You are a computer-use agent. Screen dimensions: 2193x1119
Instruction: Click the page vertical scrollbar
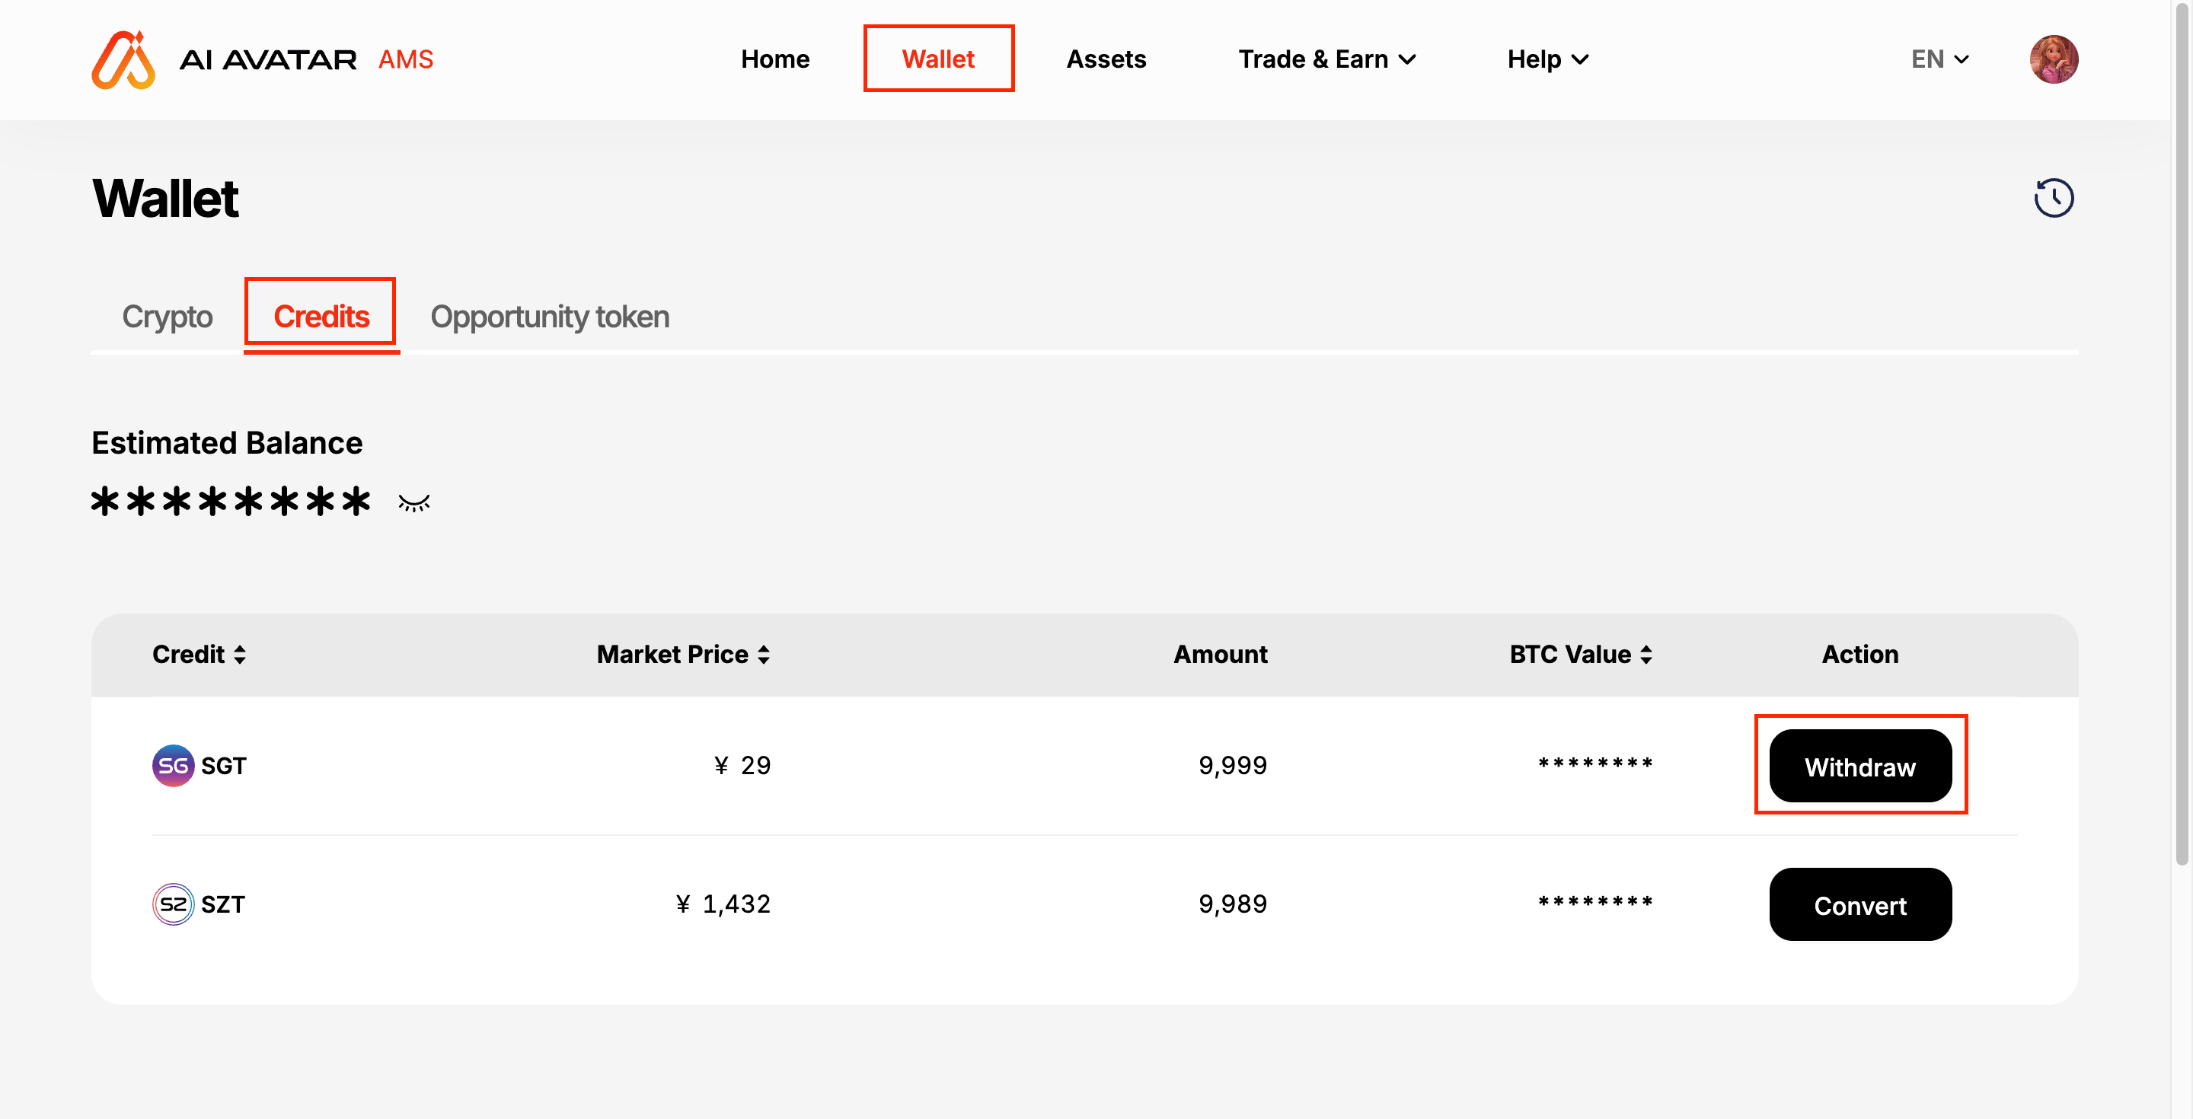2182,434
